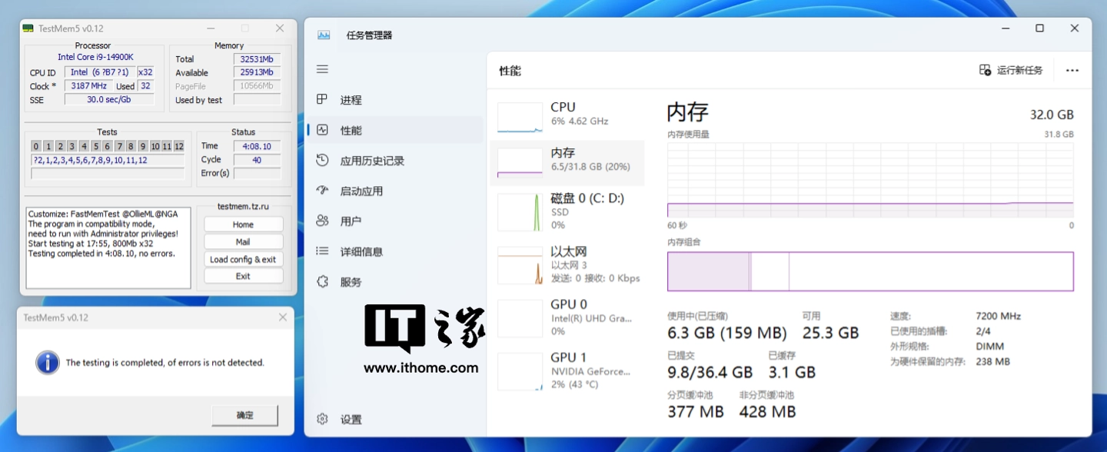Click Load config & exit button

point(243,260)
